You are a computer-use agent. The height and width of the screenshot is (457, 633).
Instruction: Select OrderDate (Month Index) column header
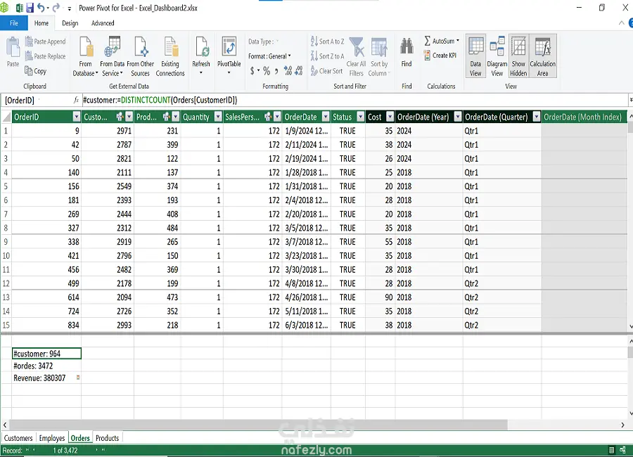click(583, 117)
